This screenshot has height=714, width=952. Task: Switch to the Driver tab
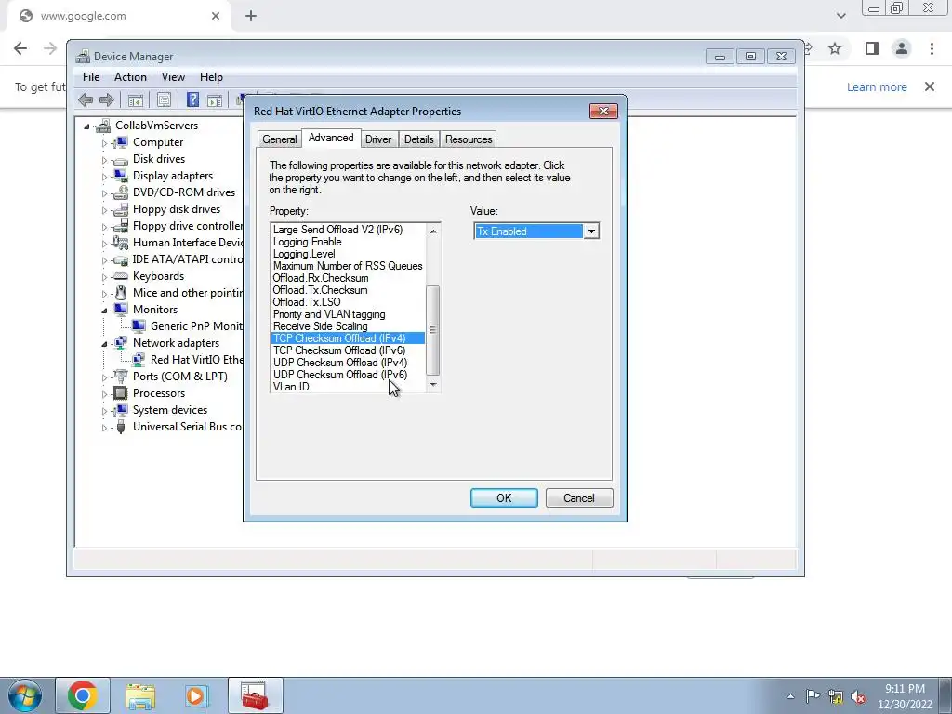378,139
